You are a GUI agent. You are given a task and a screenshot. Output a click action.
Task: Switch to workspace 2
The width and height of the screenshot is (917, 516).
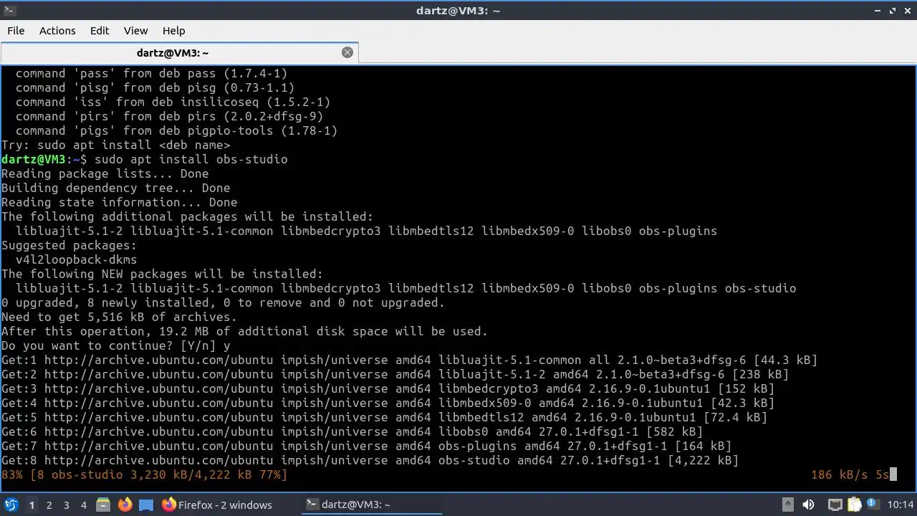point(49,505)
